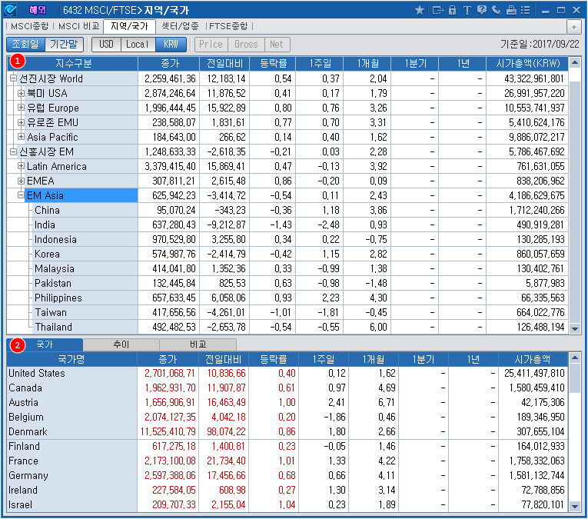Expand the Asia Pacific tree node
This screenshot has width=588, height=519.
21,137
